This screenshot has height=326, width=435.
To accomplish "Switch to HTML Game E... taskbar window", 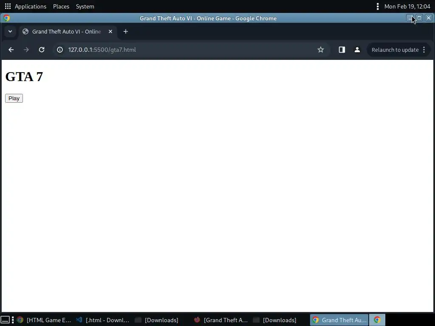I will [44, 320].
